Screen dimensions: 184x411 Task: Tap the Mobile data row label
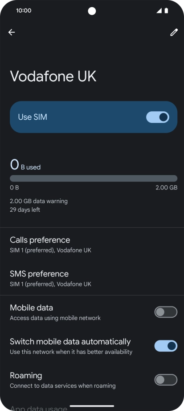31,308
